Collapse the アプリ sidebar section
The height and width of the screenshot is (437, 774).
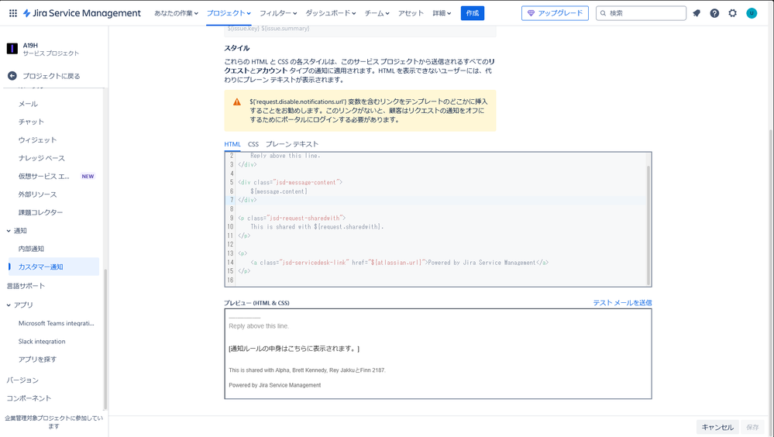tap(9, 305)
